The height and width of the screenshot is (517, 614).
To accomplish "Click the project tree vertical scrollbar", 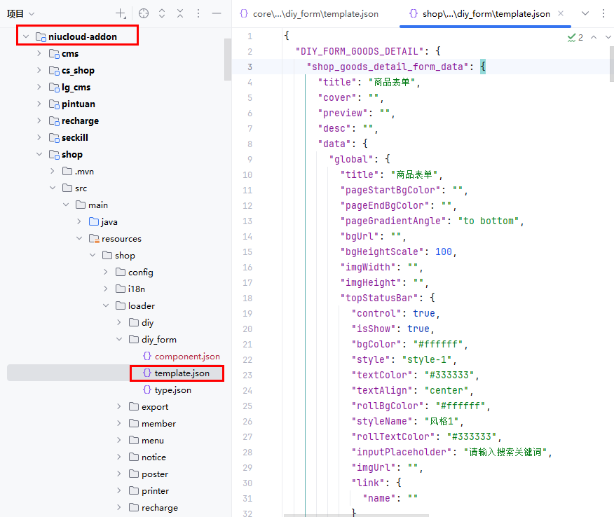I will point(227,60).
